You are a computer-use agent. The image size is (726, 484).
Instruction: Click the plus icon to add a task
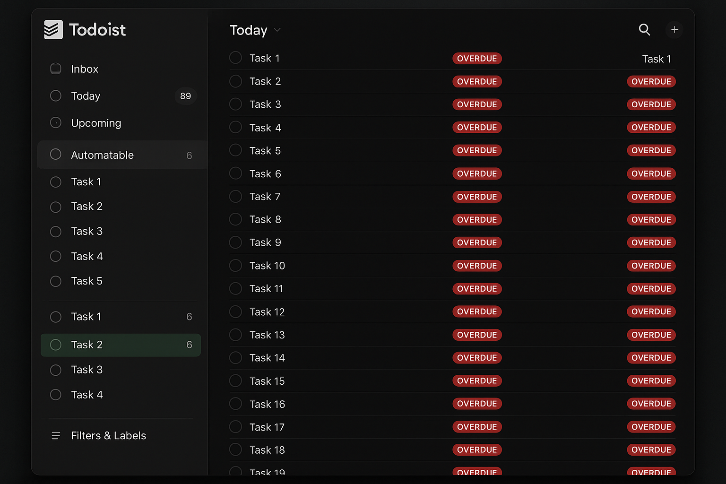point(674,30)
